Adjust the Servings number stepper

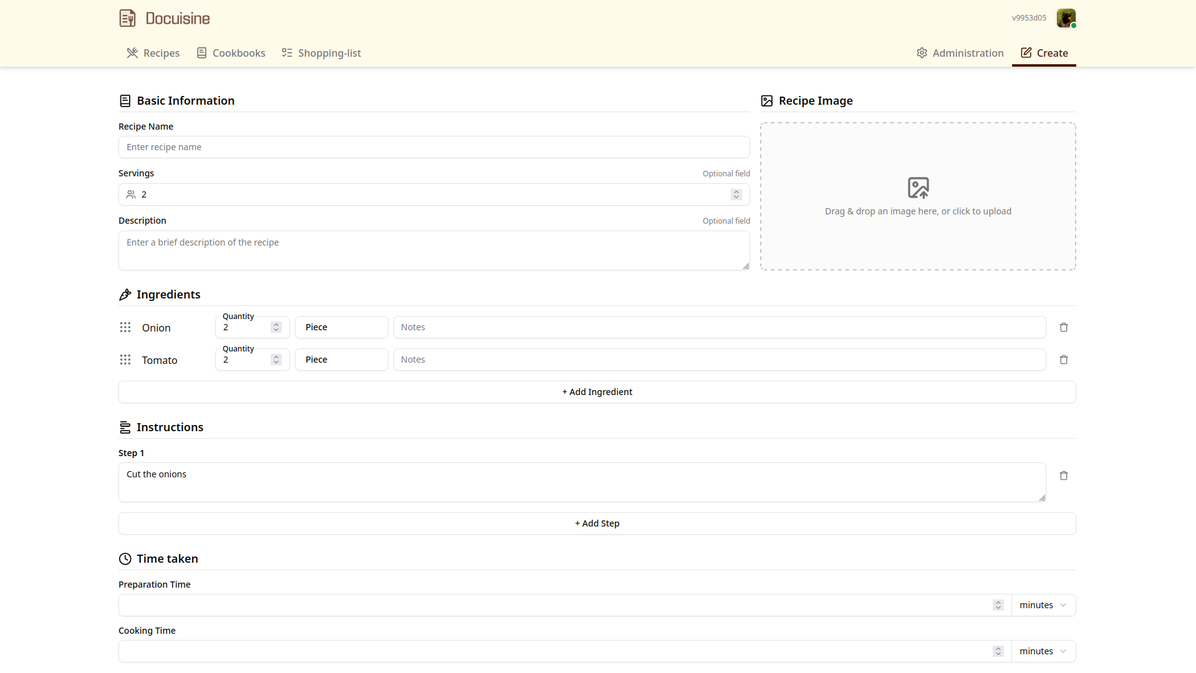tap(736, 194)
